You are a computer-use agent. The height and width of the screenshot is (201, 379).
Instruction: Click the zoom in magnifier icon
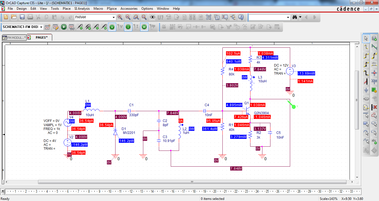coord(120,17)
